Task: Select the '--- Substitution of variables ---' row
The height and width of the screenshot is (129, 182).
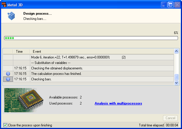Action: (88, 63)
